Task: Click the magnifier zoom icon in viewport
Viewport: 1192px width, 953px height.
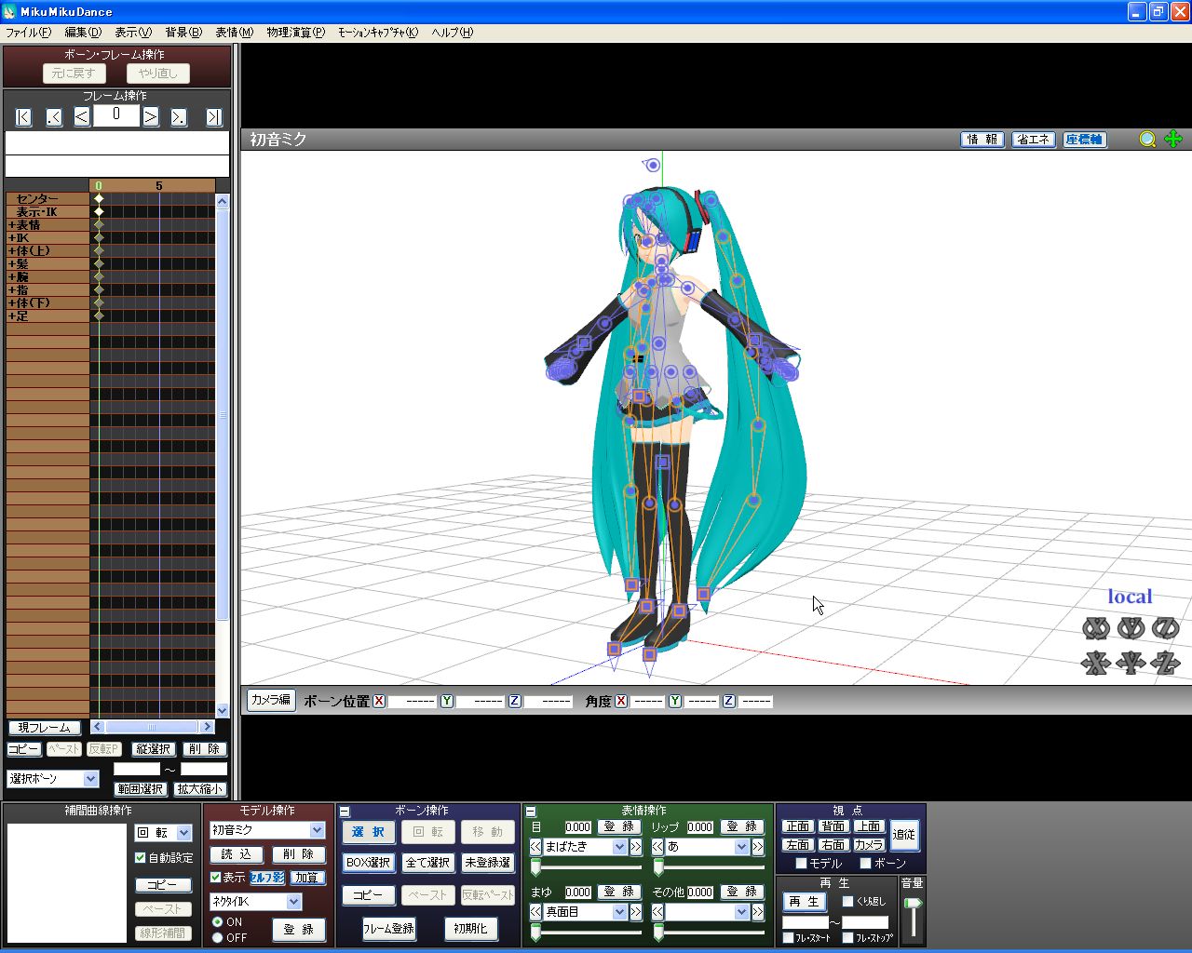Action: 1147,139
